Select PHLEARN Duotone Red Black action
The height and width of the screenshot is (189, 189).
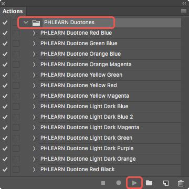point(78,170)
